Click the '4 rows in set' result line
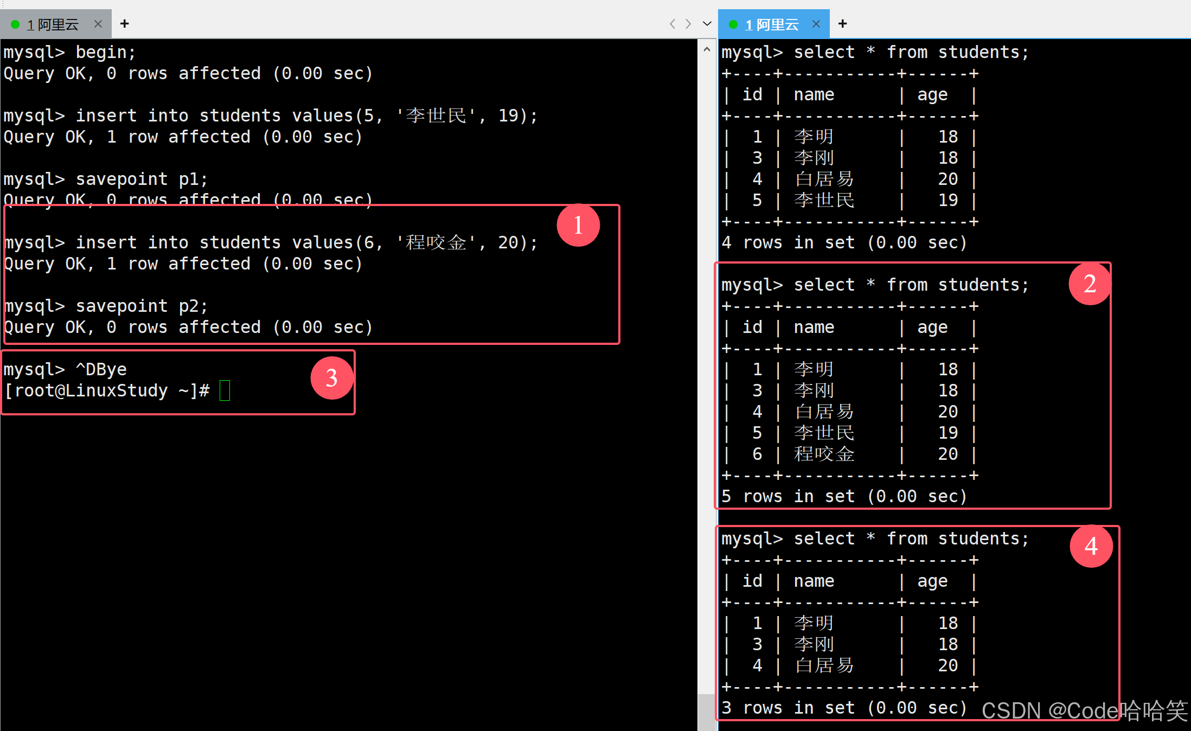Viewport: 1191px width, 731px height. point(844,243)
